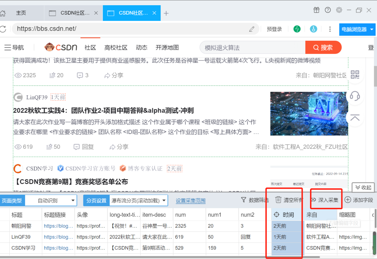Open 朝阳网警社区 source link
Viewport: 377px width, 259px height.
(330, 76)
